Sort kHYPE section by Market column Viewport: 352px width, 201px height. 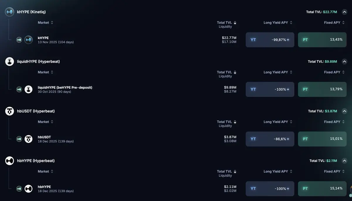(x=45, y=23)
